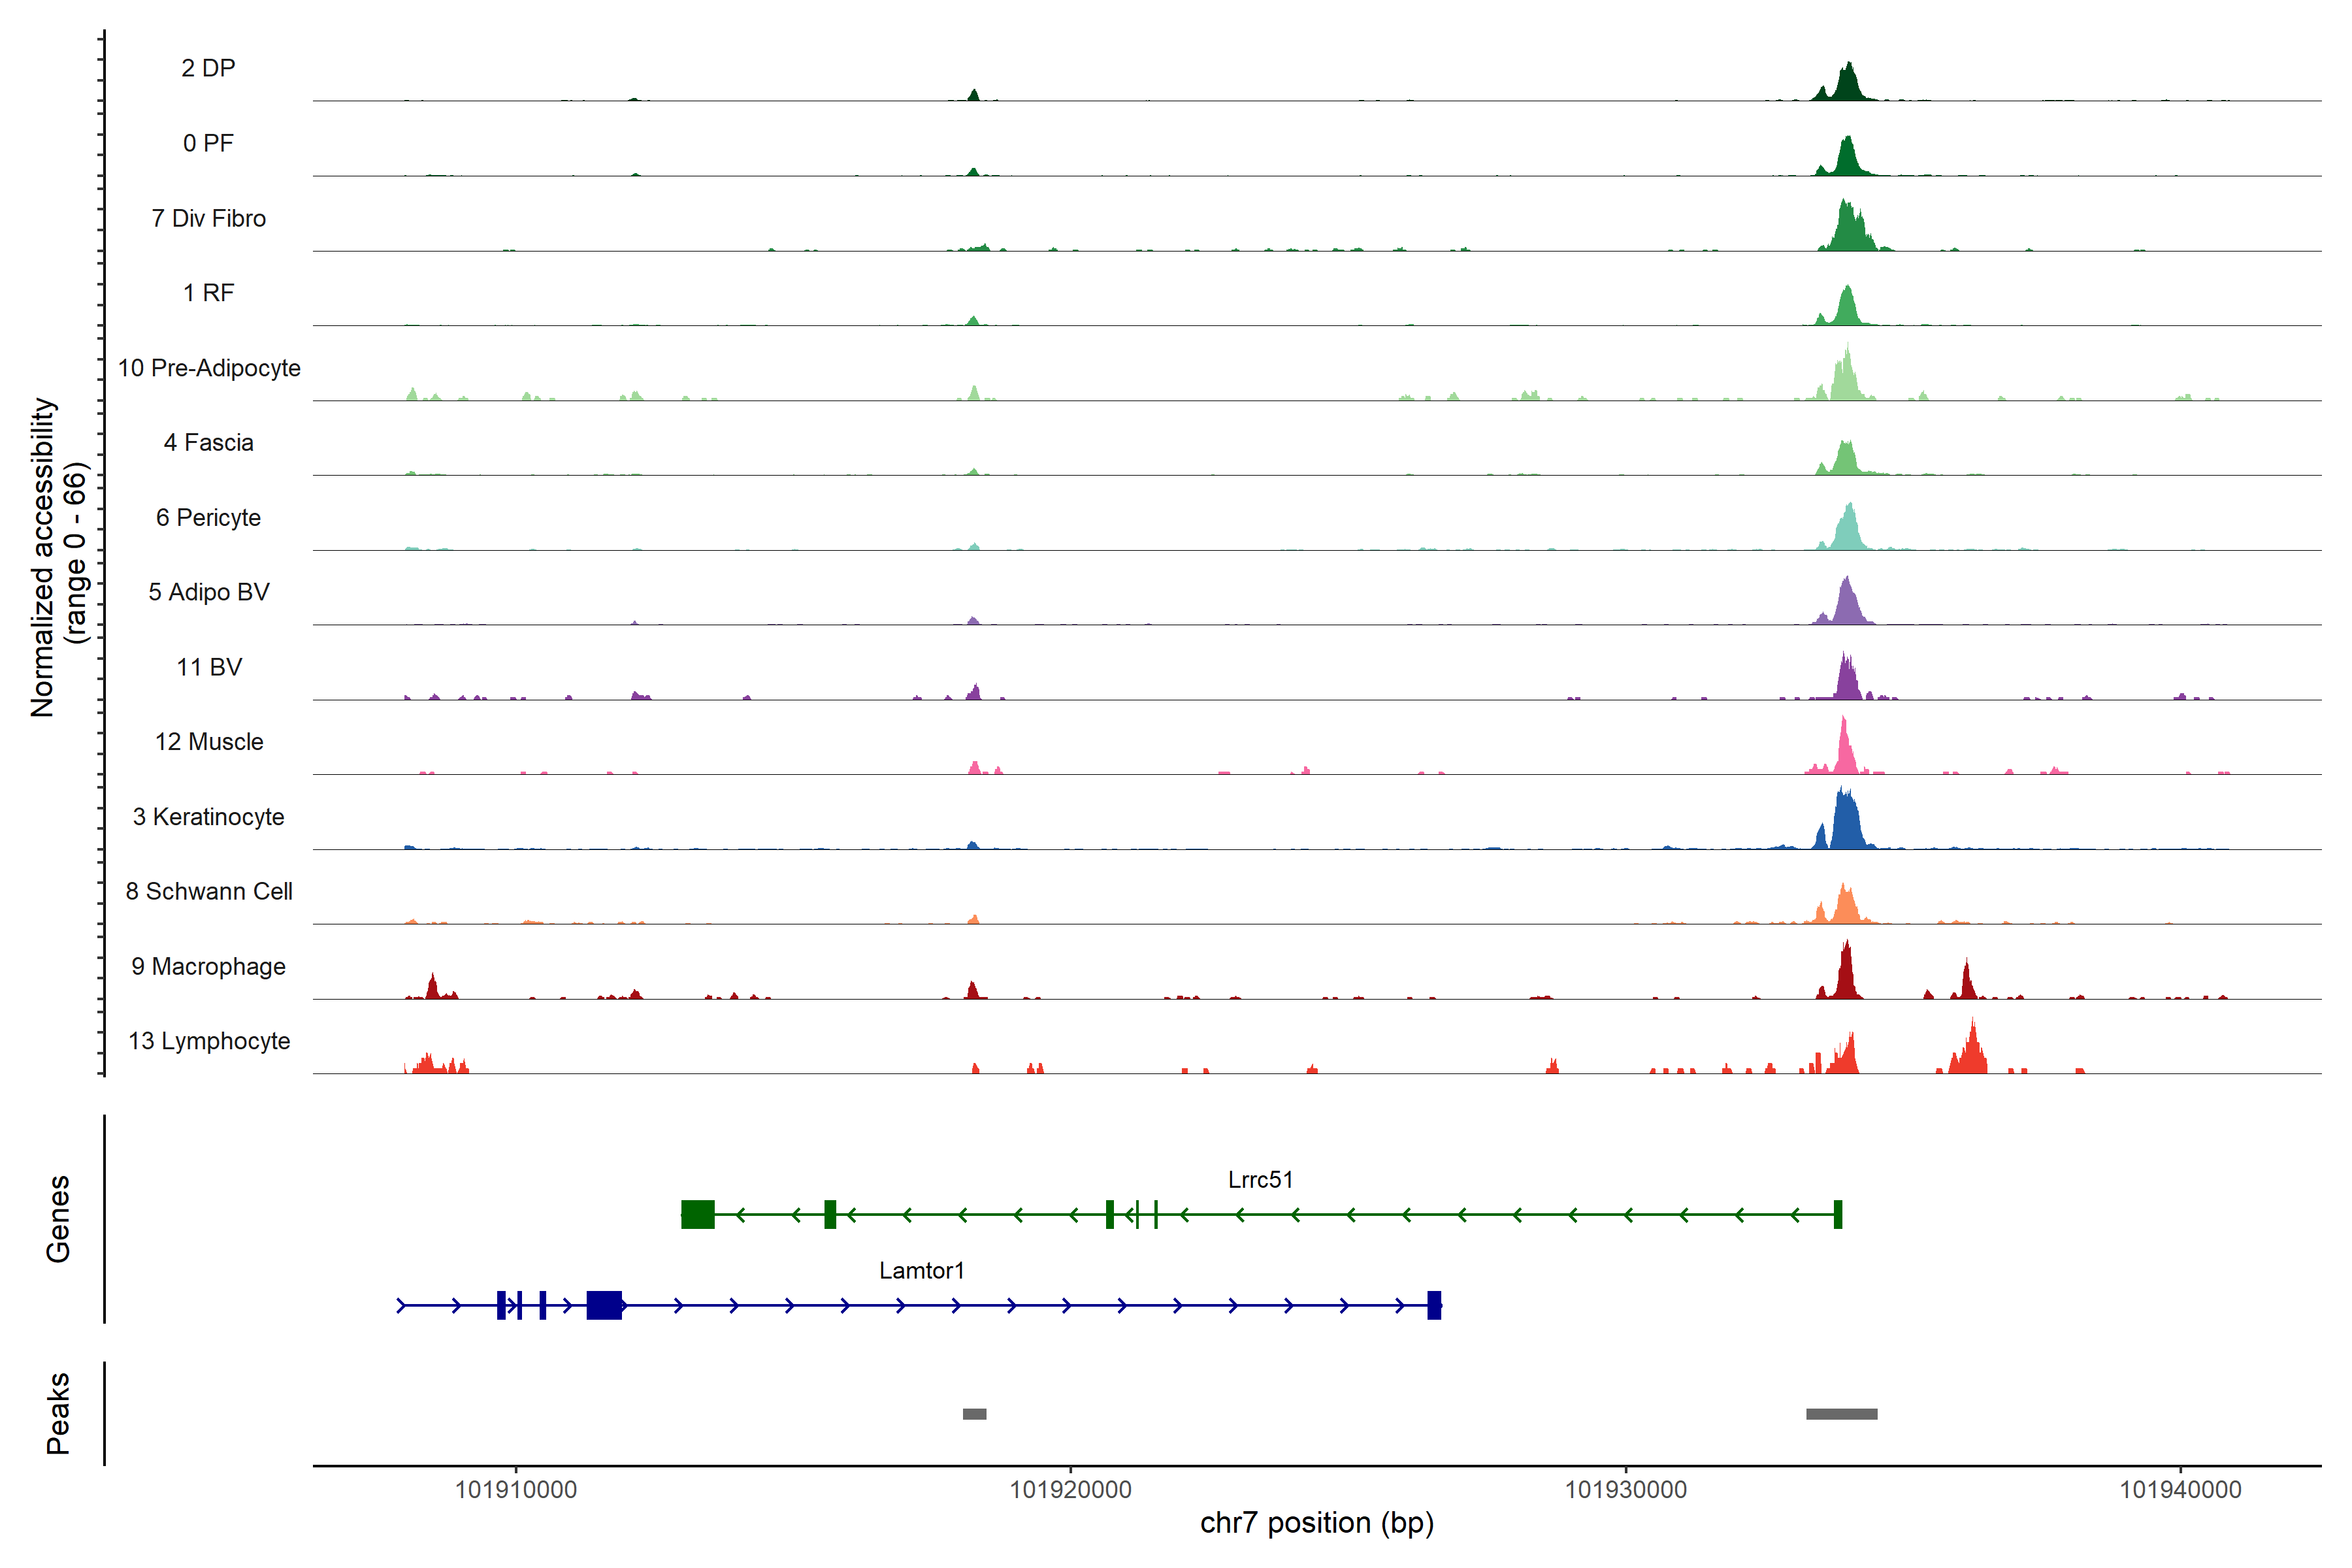Screen dimensions: 2352x1568
Task: Click the rightmost blue Lamtor1 exon
Action: coord(1434,1305)
